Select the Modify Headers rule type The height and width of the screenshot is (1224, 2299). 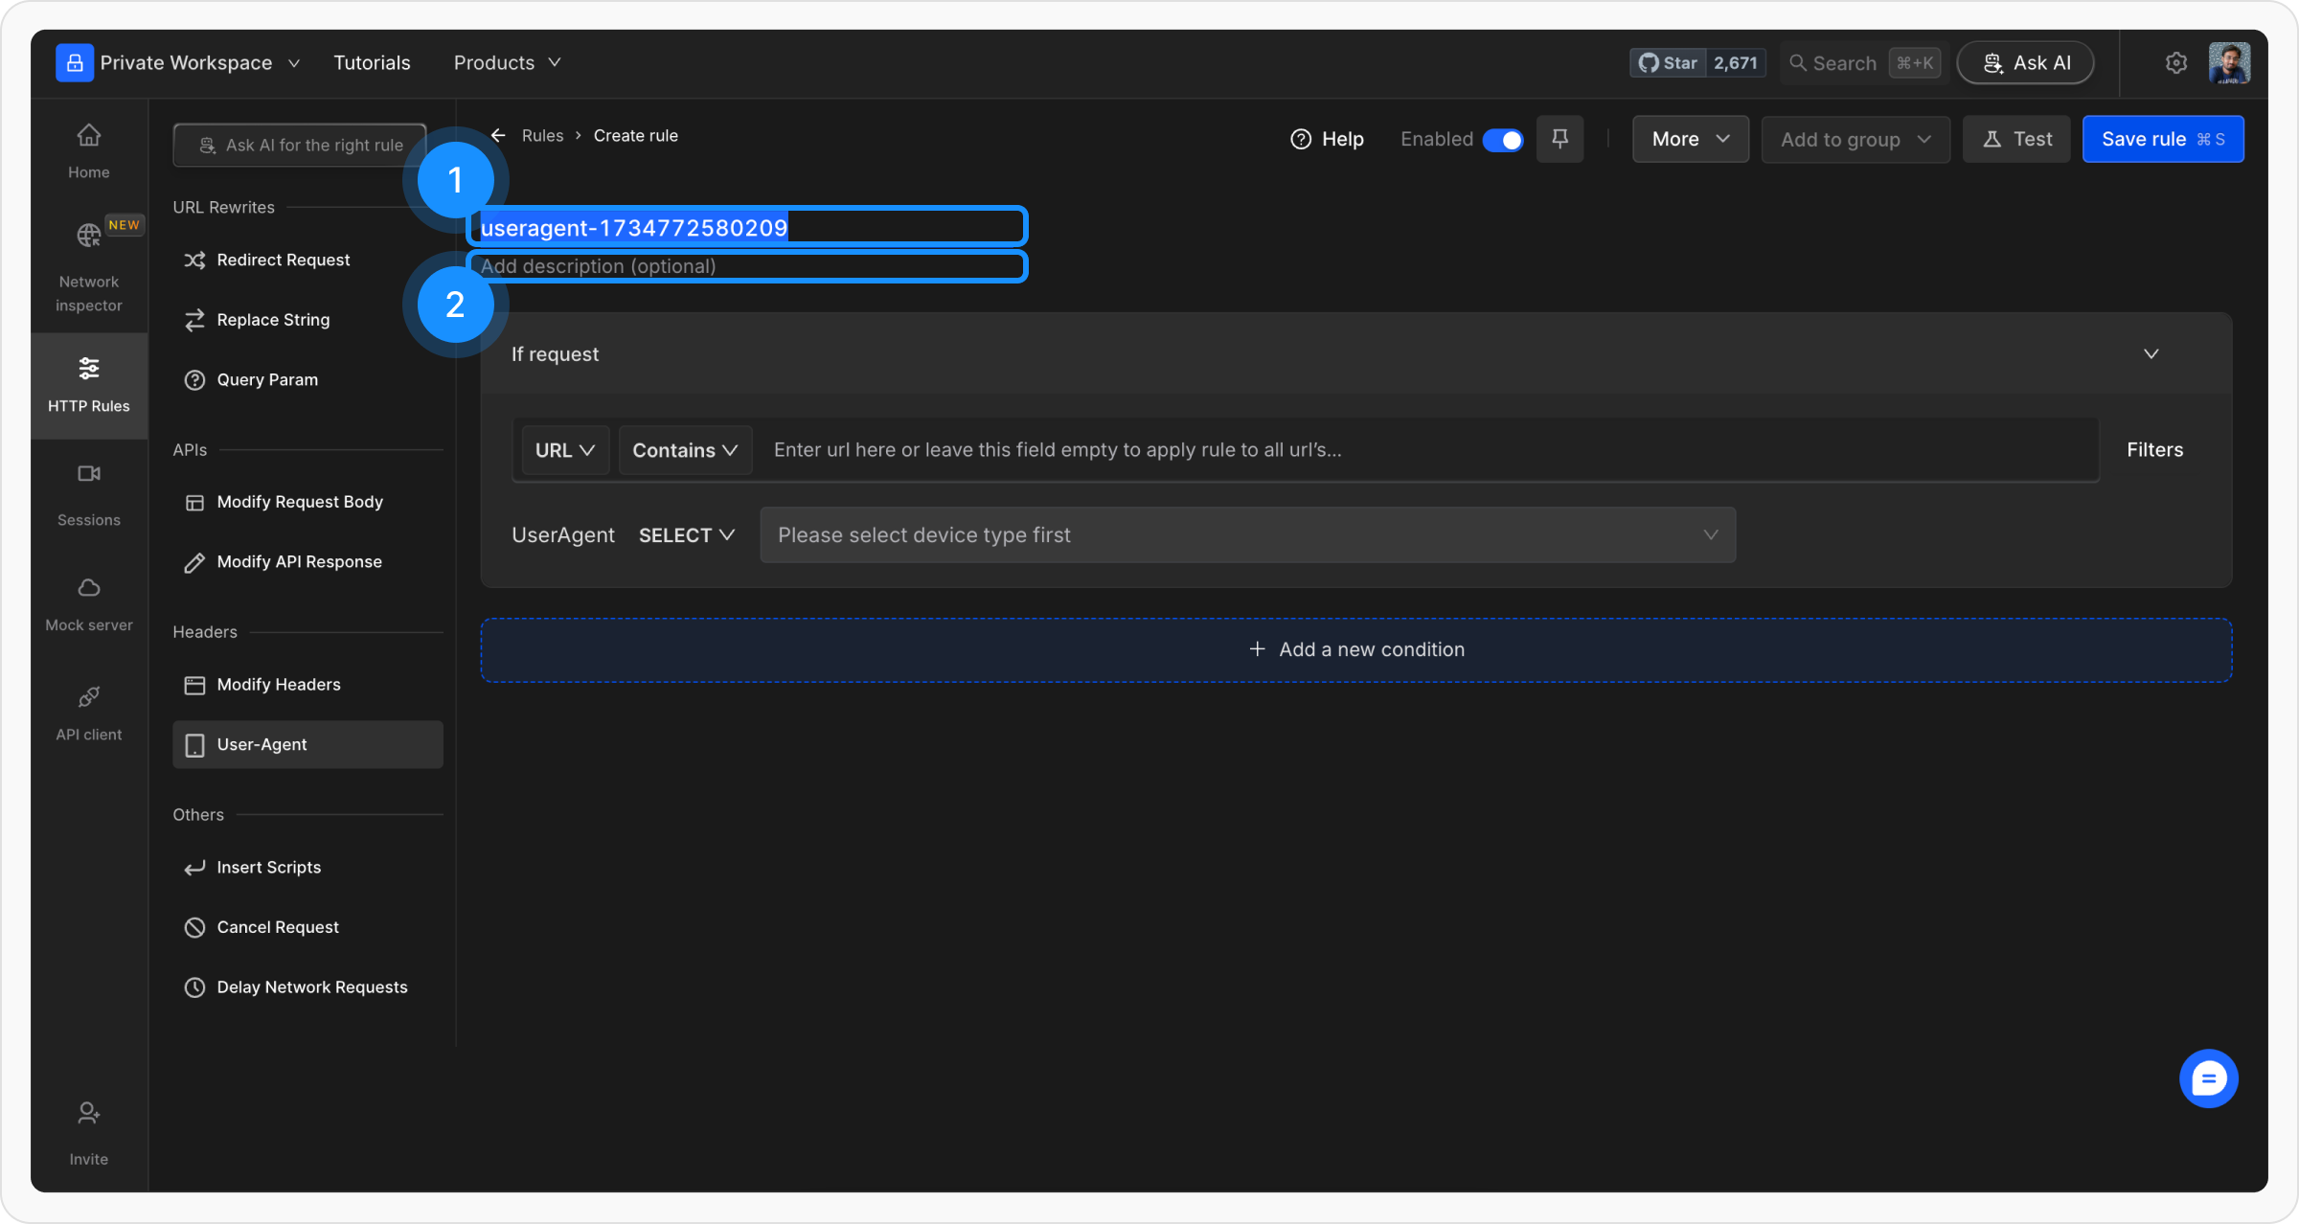point(279,685)
